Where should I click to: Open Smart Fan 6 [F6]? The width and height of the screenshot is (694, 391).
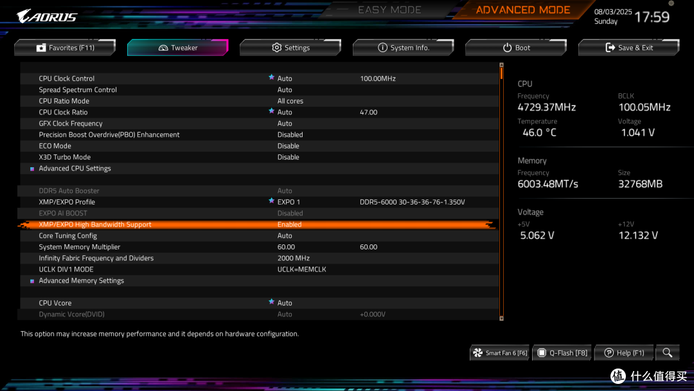500,353
